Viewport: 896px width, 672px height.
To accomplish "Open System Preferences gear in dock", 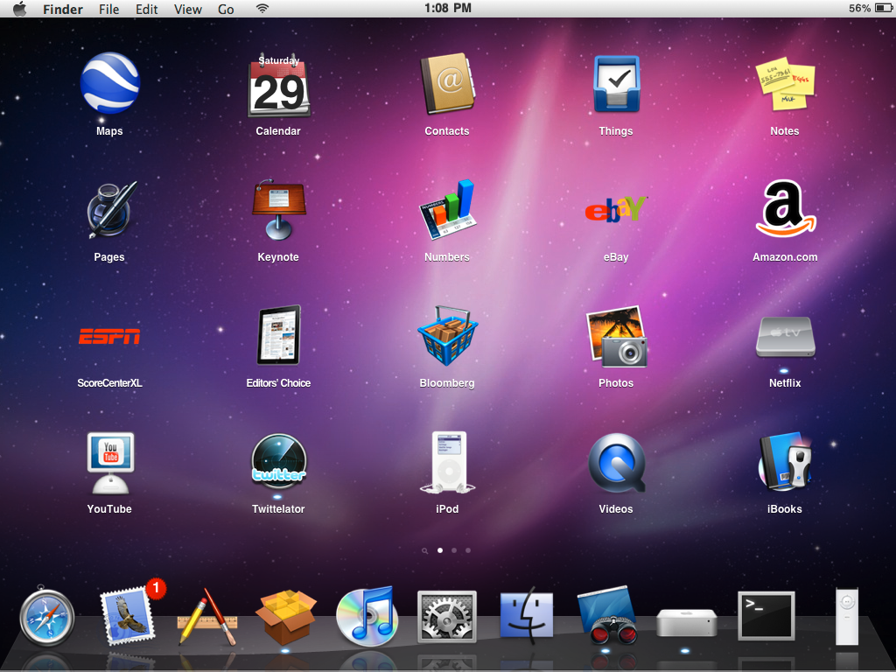I will point(447,617).
